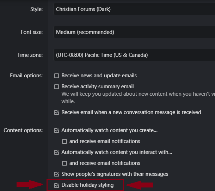Image resolution: width=215 pixels, height=191 pixels.
Task: Check the Receive activity summary email box
Action: coord(56,86)
